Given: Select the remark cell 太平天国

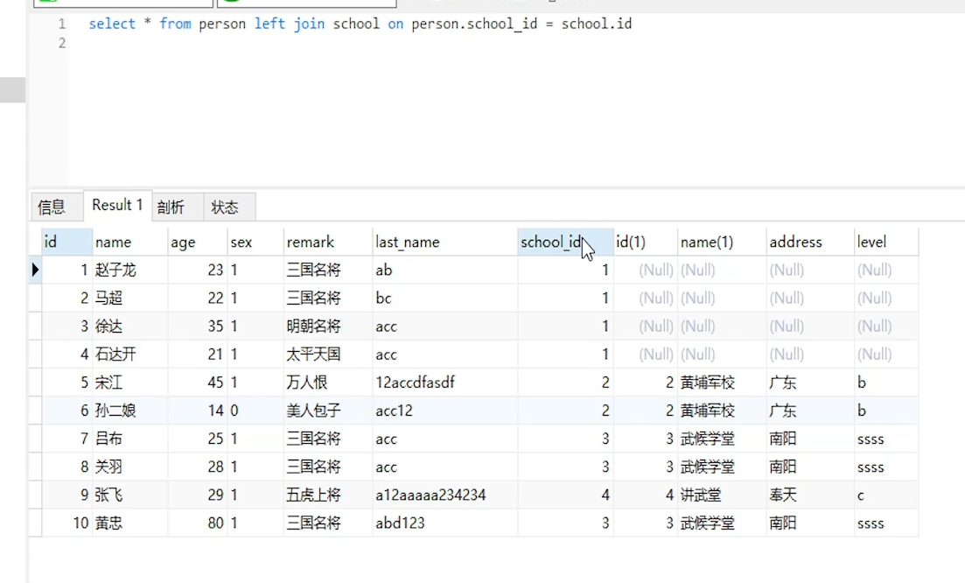Looking at the screenshot, I should tap(328, 354).
